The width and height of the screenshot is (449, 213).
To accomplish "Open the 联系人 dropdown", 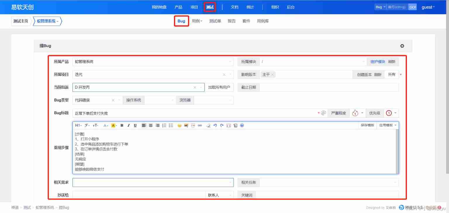I will pos(220,195).
